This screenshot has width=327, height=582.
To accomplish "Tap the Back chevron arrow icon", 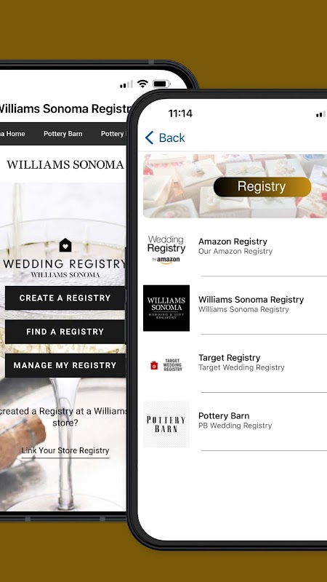I will [x=150, y=137].
